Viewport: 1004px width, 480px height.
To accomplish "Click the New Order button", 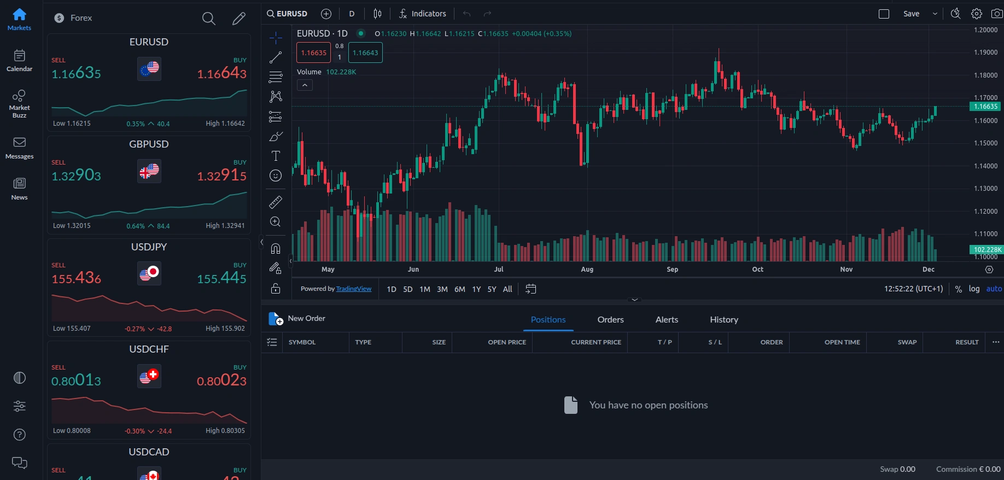I will [297, 319].
